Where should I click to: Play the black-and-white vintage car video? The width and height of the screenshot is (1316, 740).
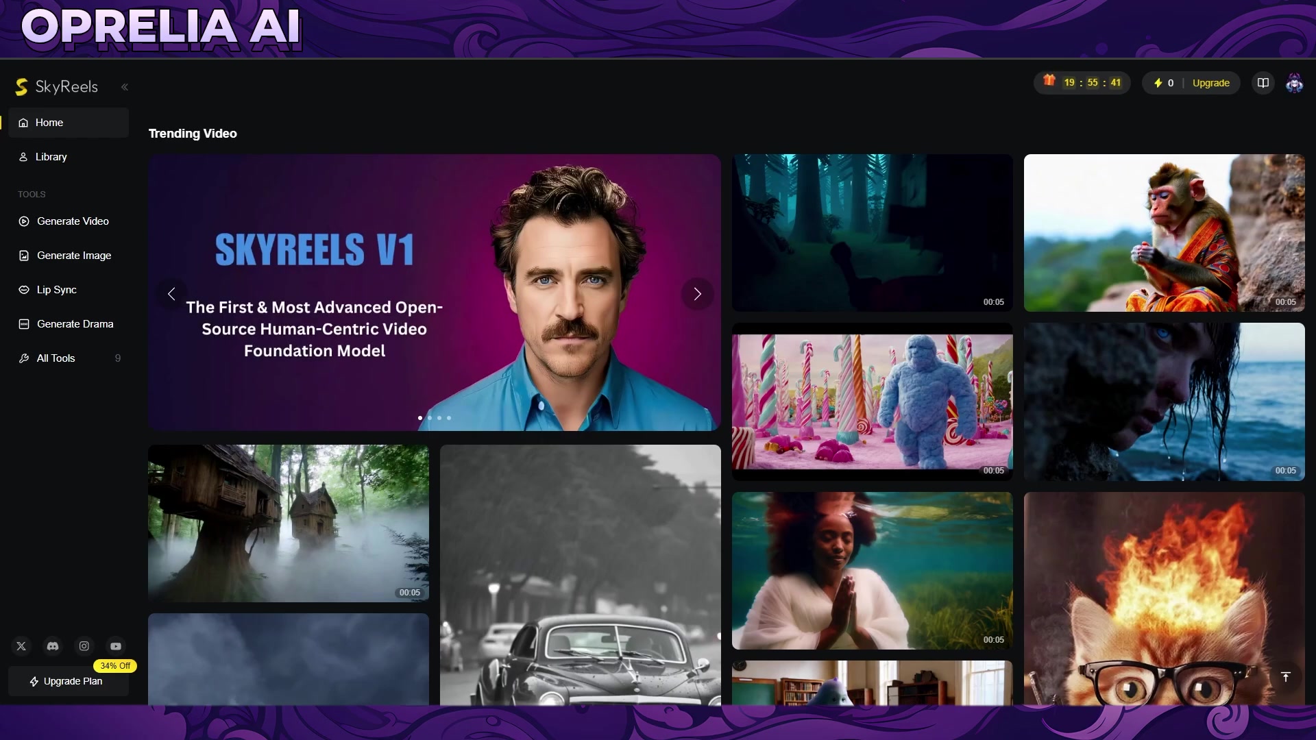(581, 575)
